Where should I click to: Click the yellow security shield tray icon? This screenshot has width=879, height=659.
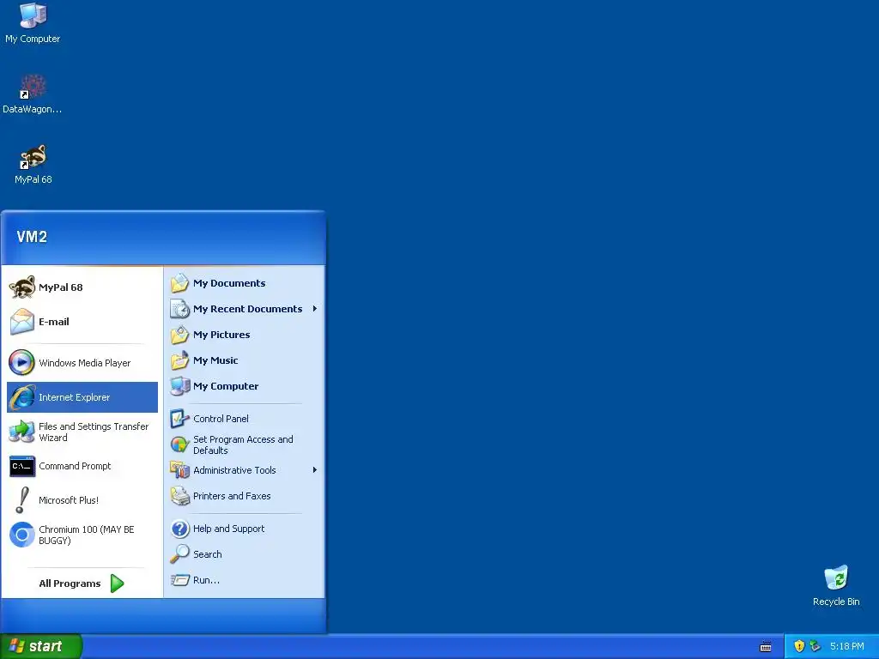click(799, 646)
